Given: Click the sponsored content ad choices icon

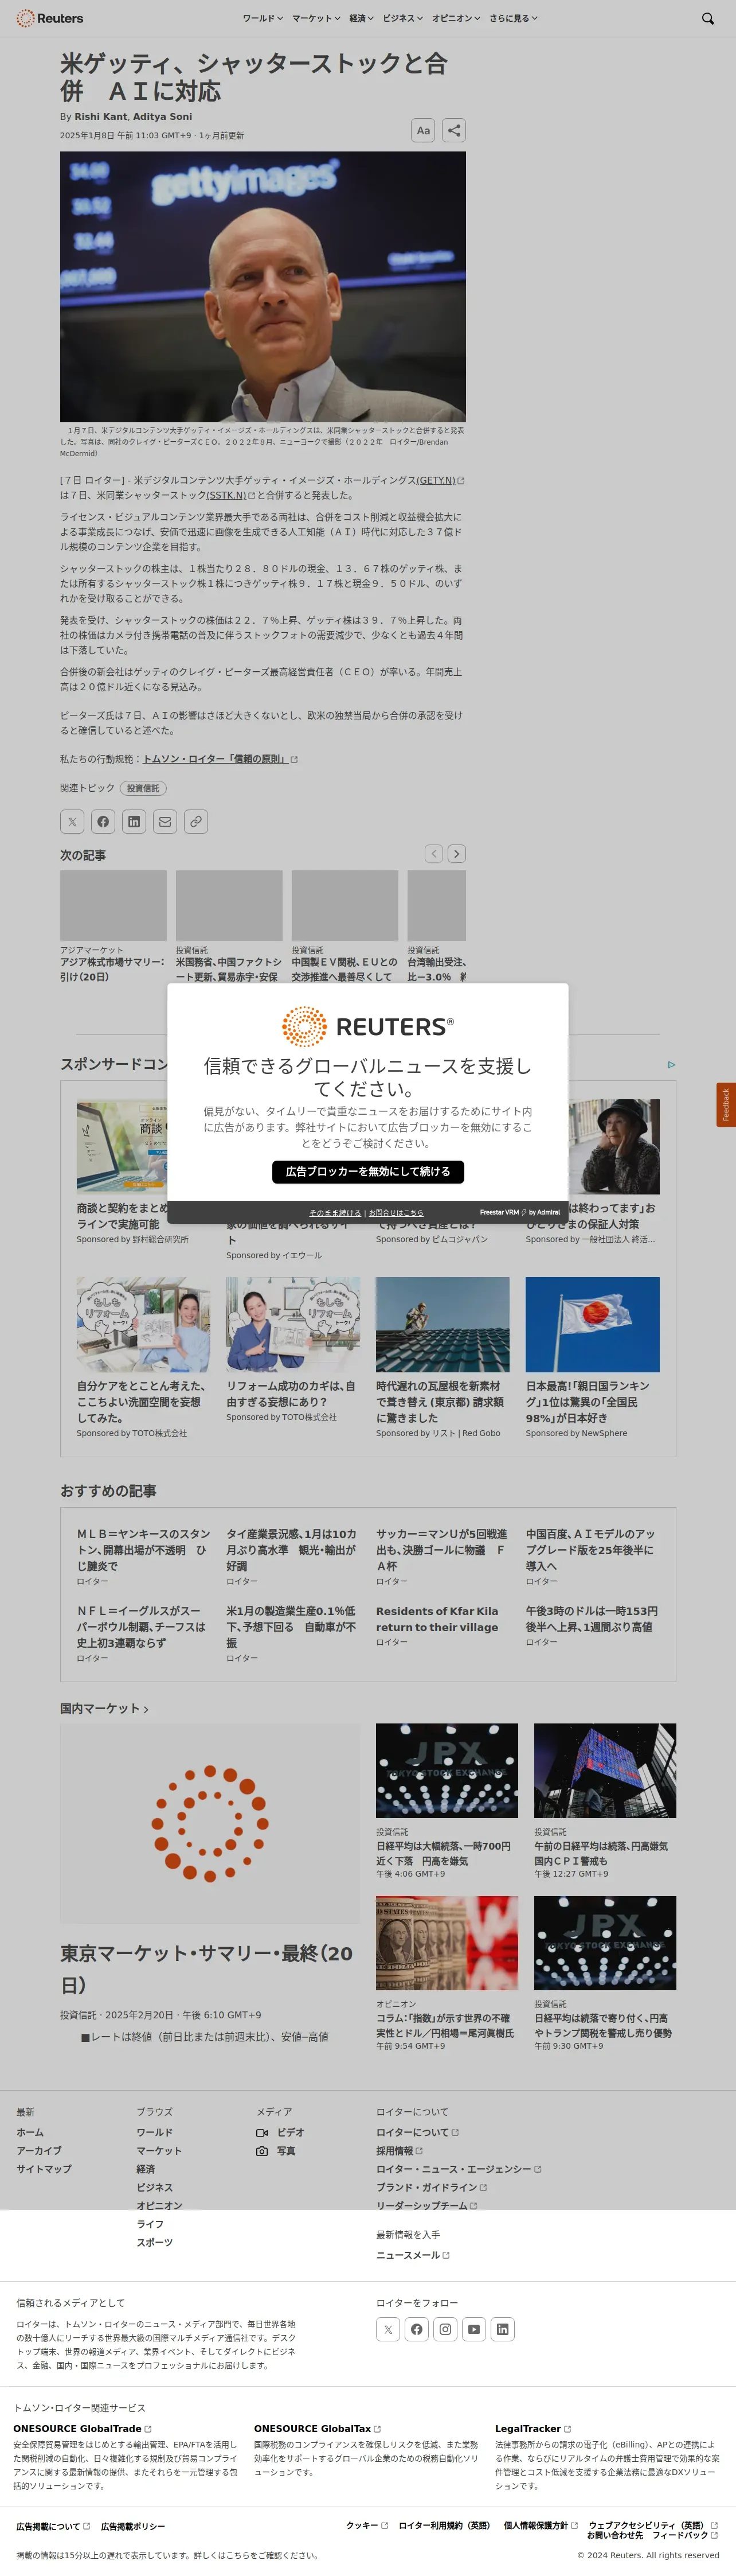Looking at the screenshot, I should pyautogui.click(x=671, y=1065).
